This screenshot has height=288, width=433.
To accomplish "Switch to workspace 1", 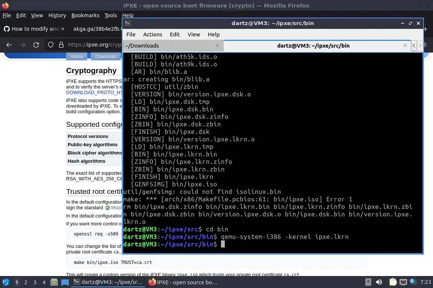I will pyautogui.click(x=17, y=282).
